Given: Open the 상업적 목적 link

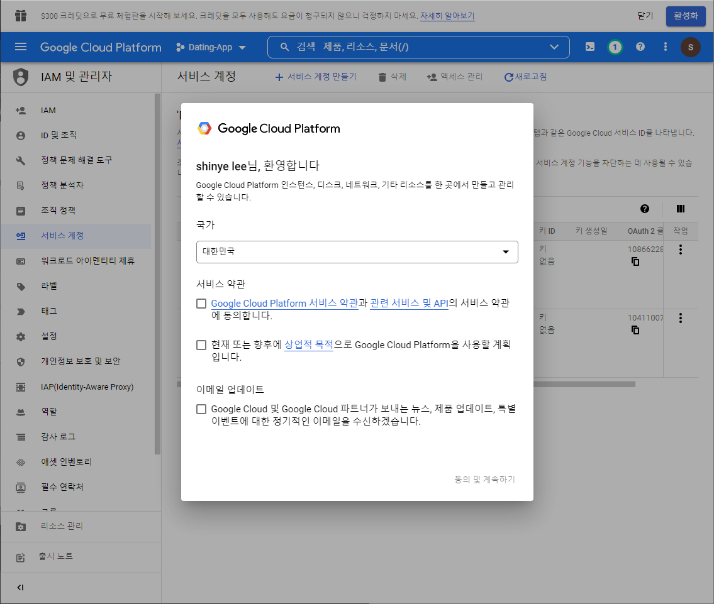Looking at the screenshot, I should 309,345.
